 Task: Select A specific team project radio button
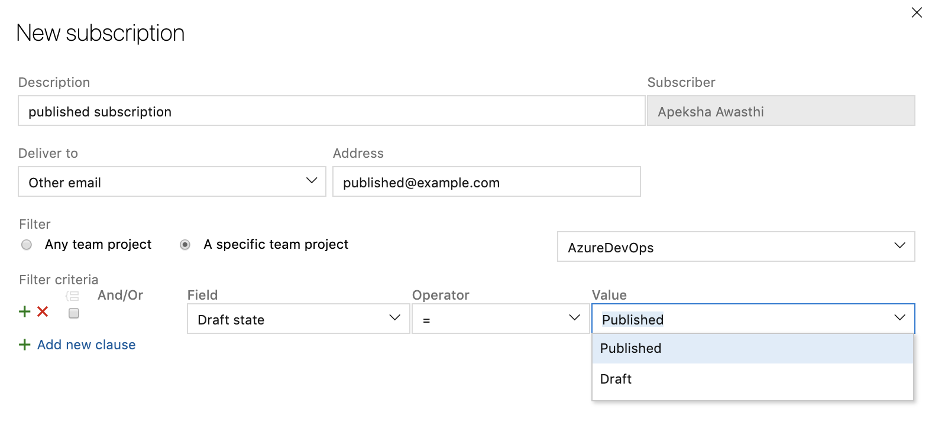coord(185,245)
